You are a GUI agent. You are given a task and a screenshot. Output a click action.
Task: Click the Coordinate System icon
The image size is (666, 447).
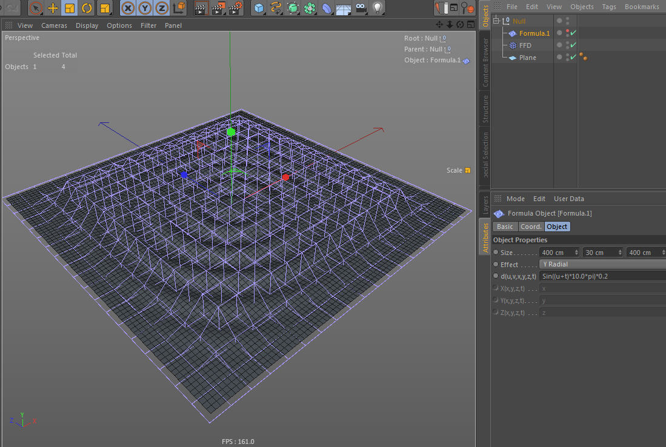179,8
